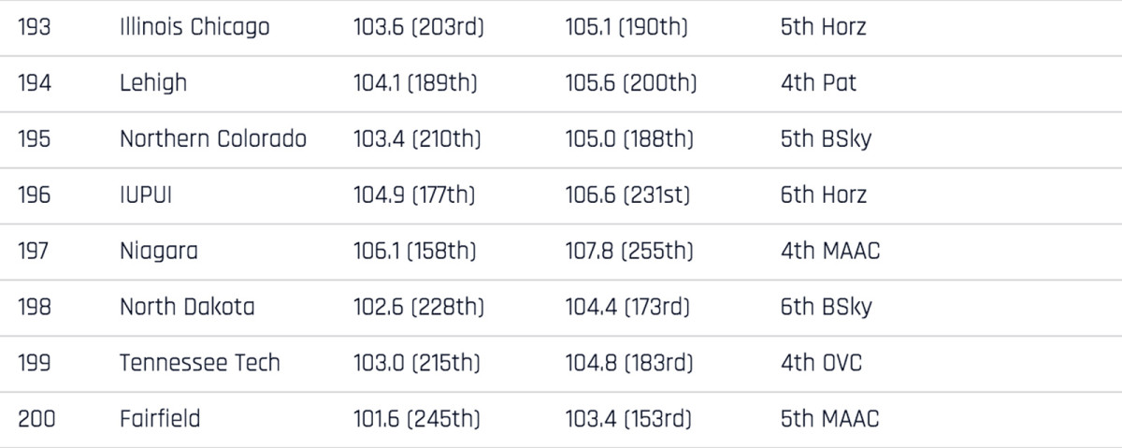Open the North Dakota team entry
The height and width of the screenshot is (448, 1122).
pyautogui.click(x=187, y=307)
